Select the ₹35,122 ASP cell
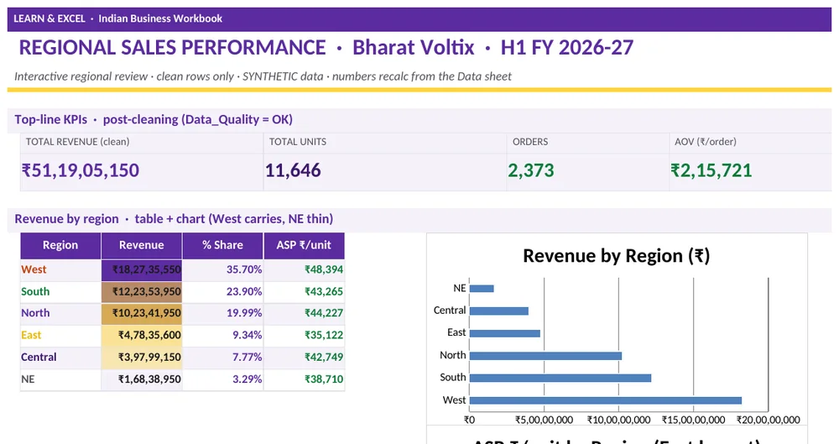Viewport: 839px width, 444px height. [304, 335]
